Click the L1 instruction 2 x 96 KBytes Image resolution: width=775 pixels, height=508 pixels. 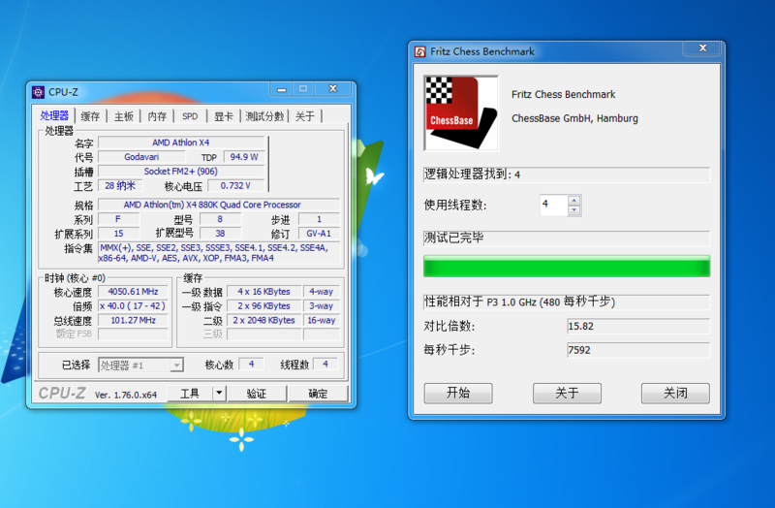pyautogui.click(x=263, y=306)
